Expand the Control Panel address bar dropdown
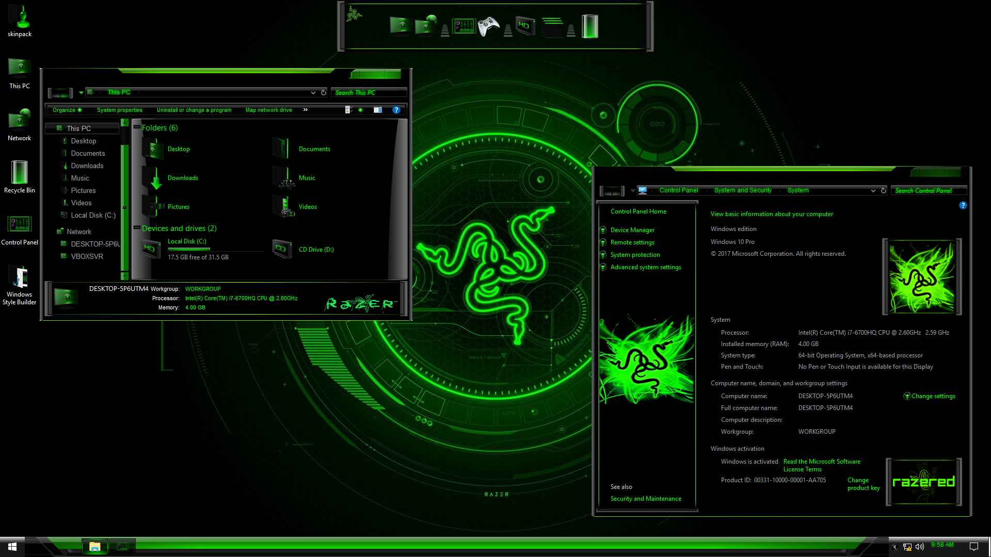 point(873,191)
